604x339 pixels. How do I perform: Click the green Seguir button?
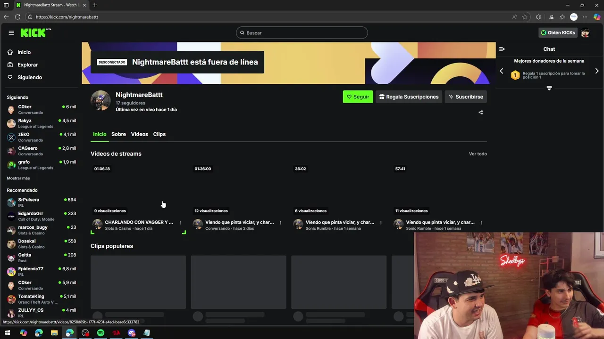click(358, 97)
